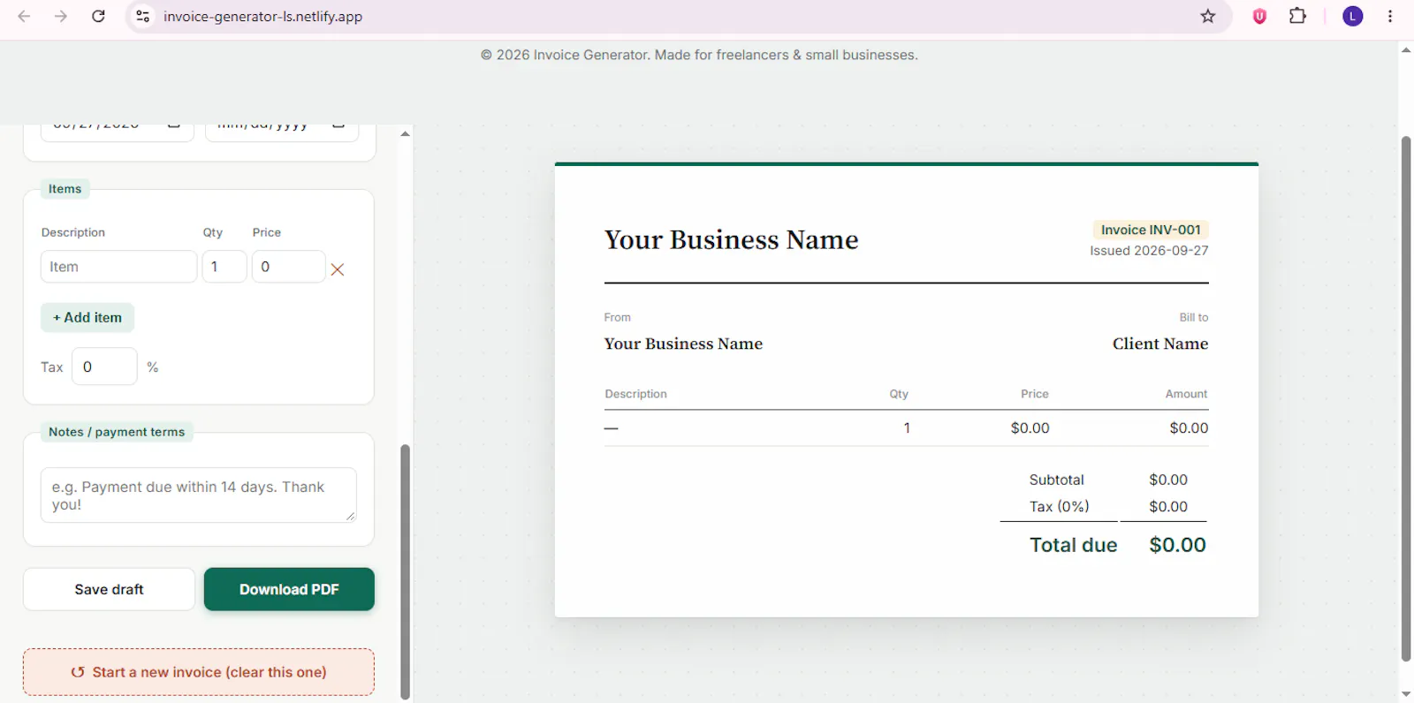Viewport: 1414px width, 703px height.
Task: Click the 'Subtotal' label in preview
Action: coord(1057,480)
